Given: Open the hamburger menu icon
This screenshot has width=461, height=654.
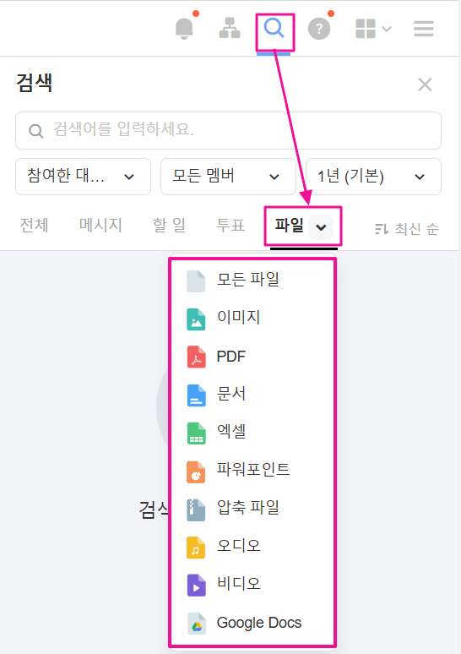Looking at the screenshot, I should point(424,29).
